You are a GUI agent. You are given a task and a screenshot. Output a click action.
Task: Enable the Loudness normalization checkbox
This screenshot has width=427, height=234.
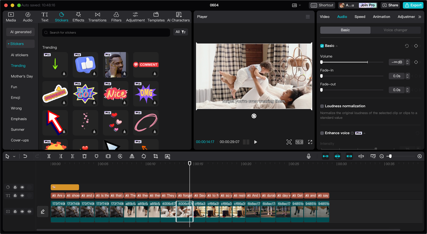click(x=322, y=106)
